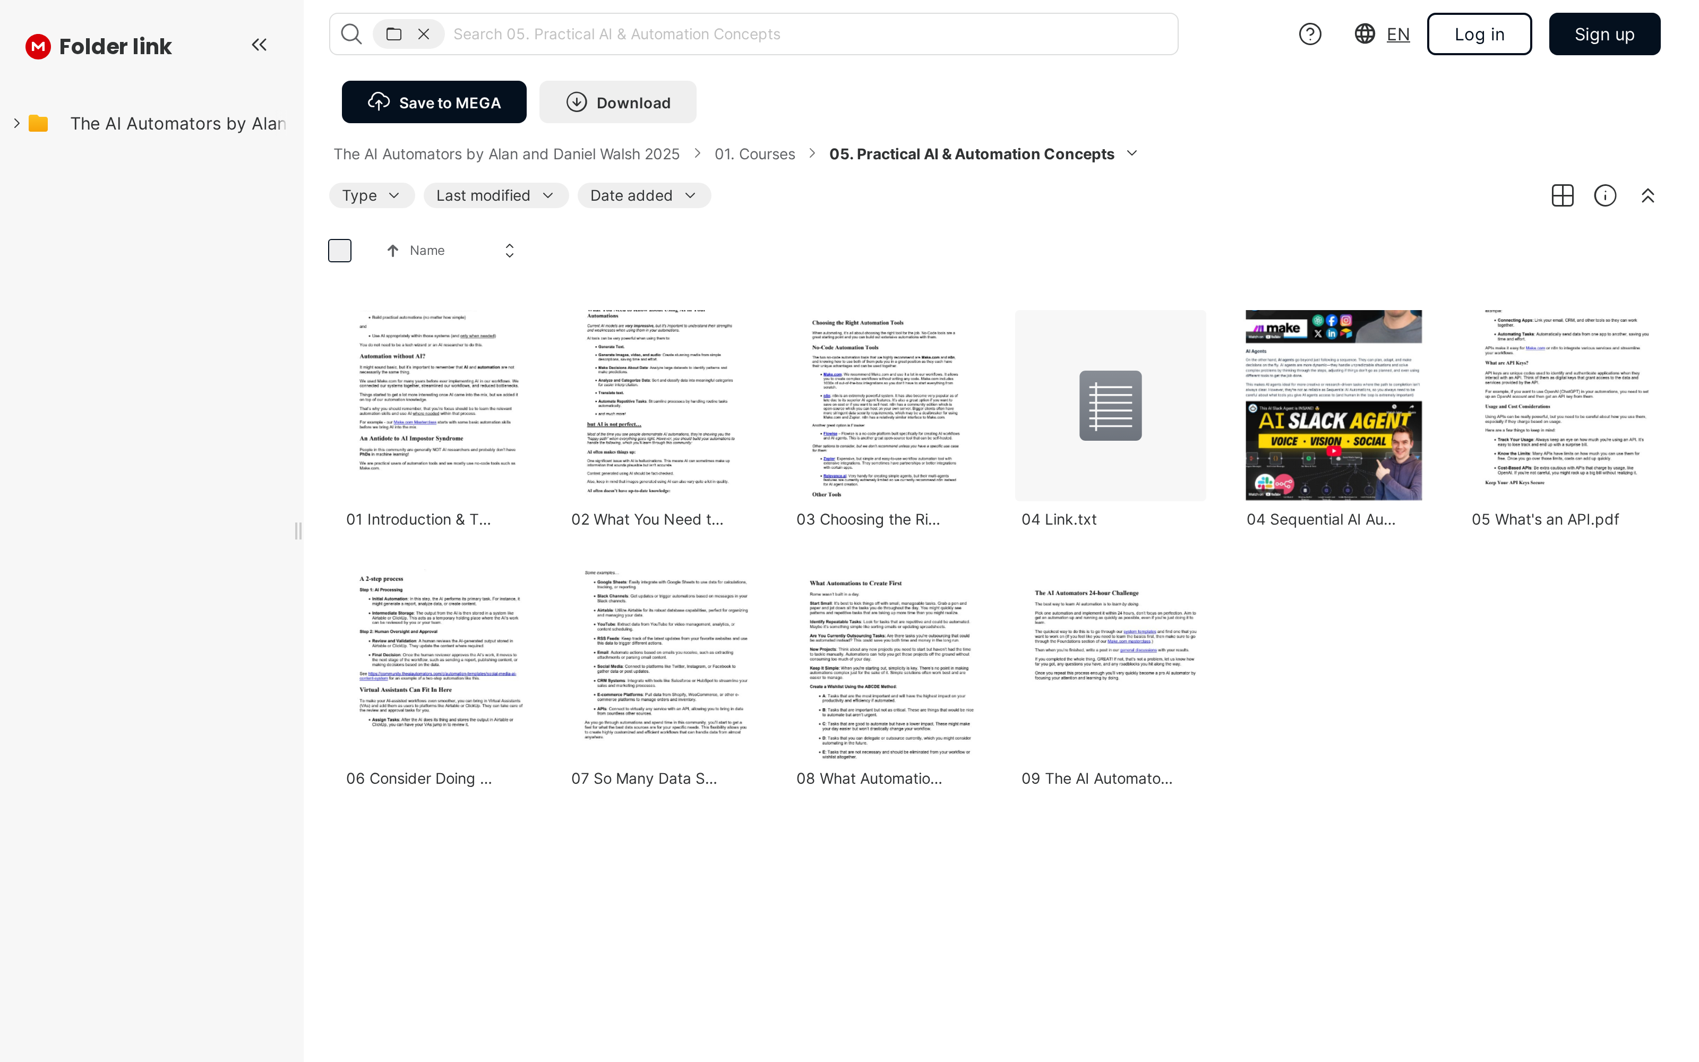Expand the current folder breadcrumb dropdown arrow
Screen dimensions: 1699x1062
click(x=1132, y=153)
